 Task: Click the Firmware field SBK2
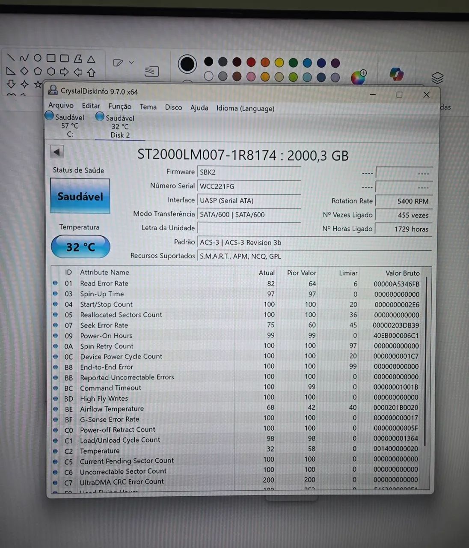[249, 172]
